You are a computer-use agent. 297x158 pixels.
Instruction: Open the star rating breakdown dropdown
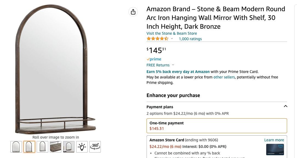[172, 39]
